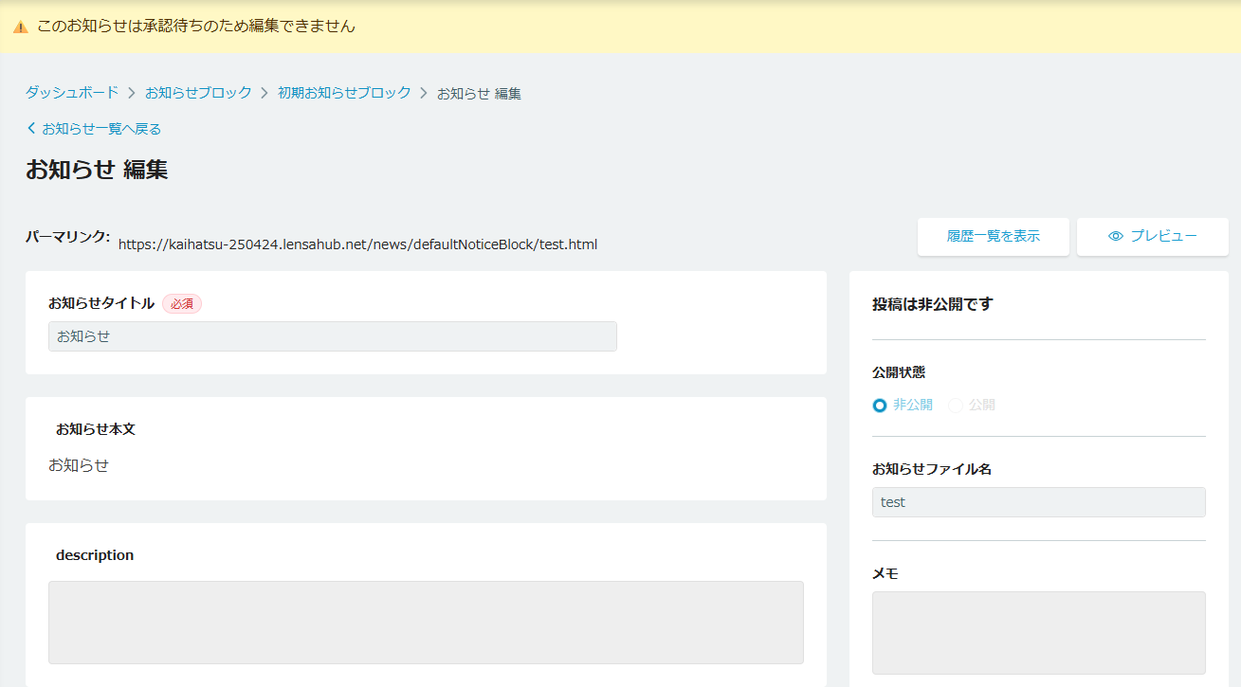The image size is (1241, 687).
Task: Go to ダッシュボード in the breadcrumb
Action: point(72,93)
